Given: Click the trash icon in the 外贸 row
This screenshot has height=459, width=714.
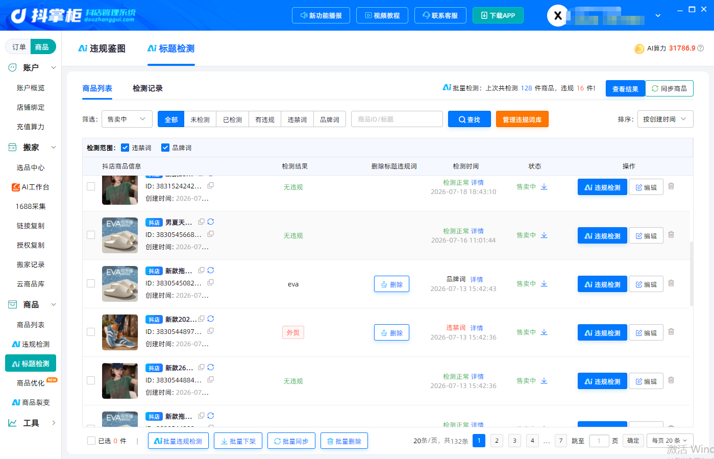Looking at the screenshot, I should pyautogui.click(x=671, y=332).
